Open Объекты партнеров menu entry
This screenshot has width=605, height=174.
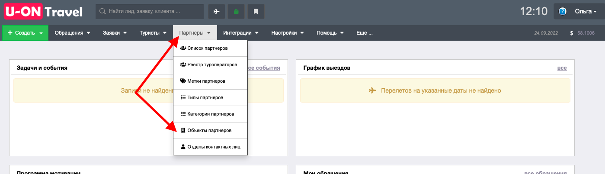pyautogui.click(x=210, y=130)
